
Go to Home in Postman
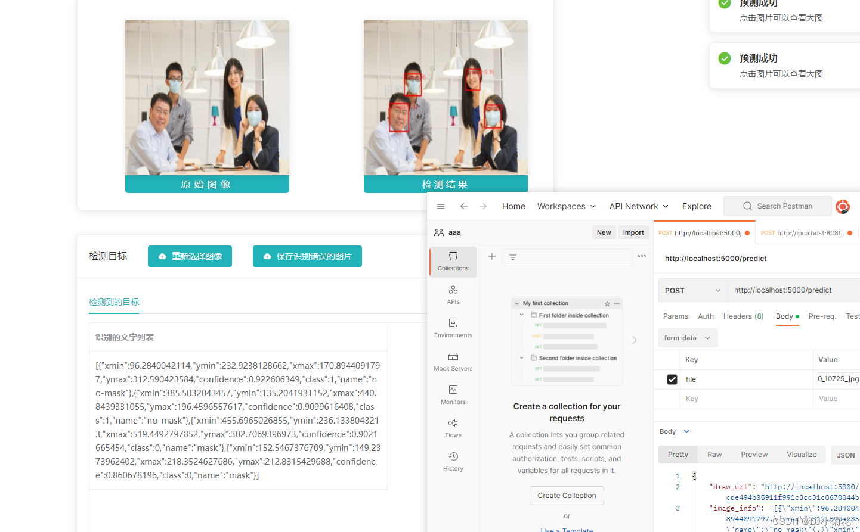click(x=513, y=206)
